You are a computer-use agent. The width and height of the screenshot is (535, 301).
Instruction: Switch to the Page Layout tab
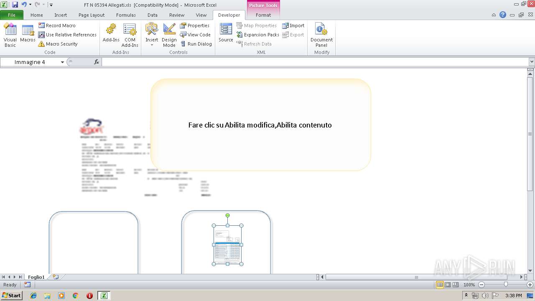pyautogui.click(x=92, y=15)
